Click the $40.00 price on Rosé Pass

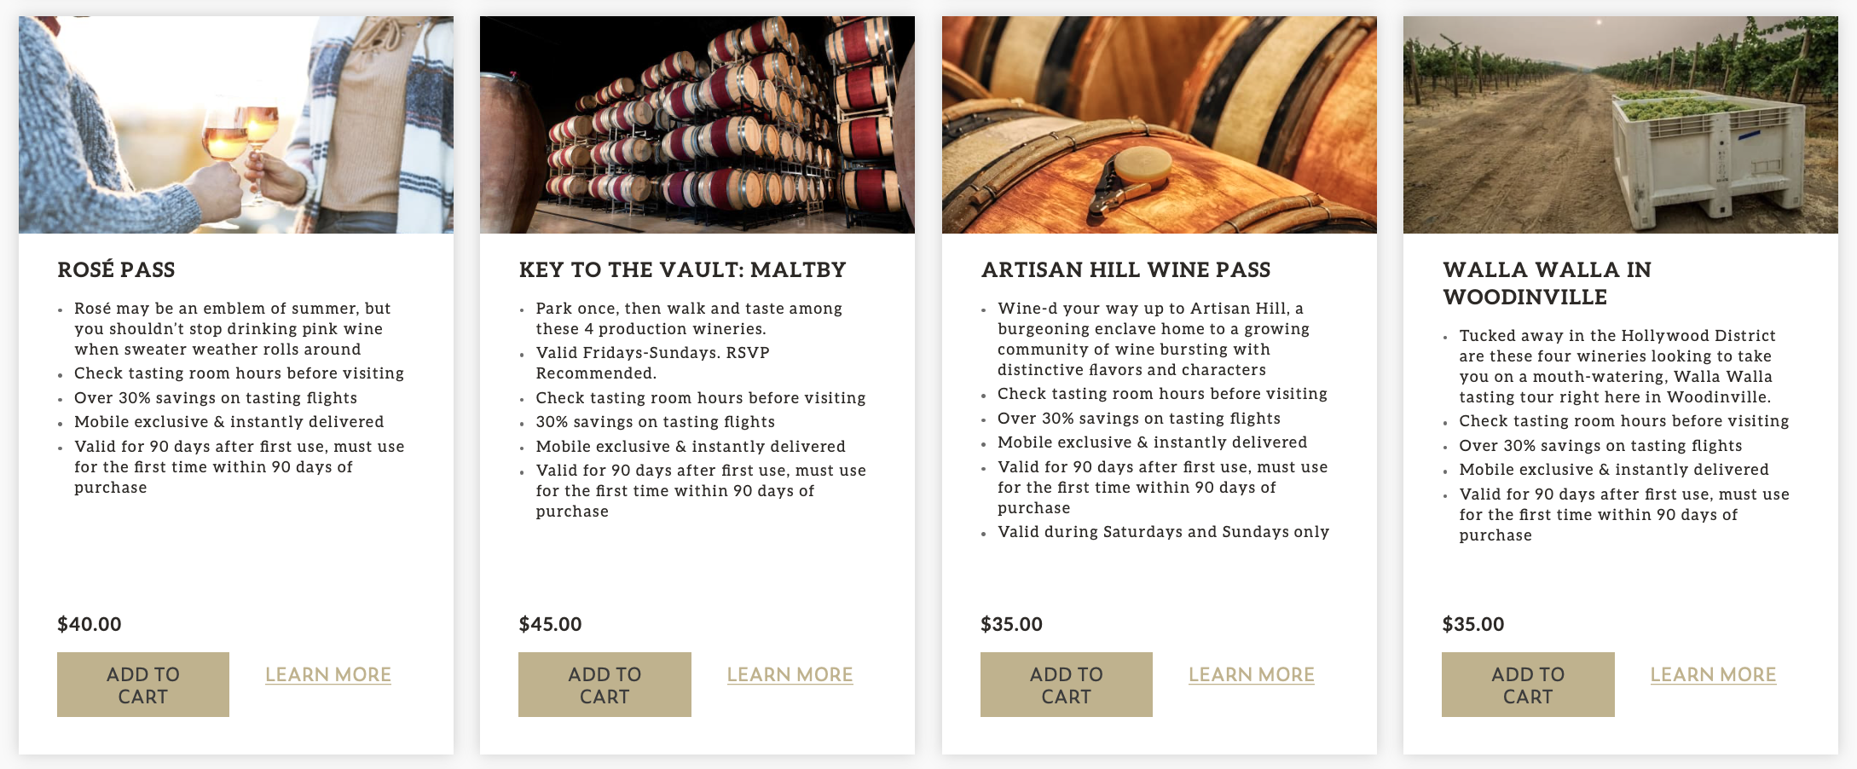90,624
